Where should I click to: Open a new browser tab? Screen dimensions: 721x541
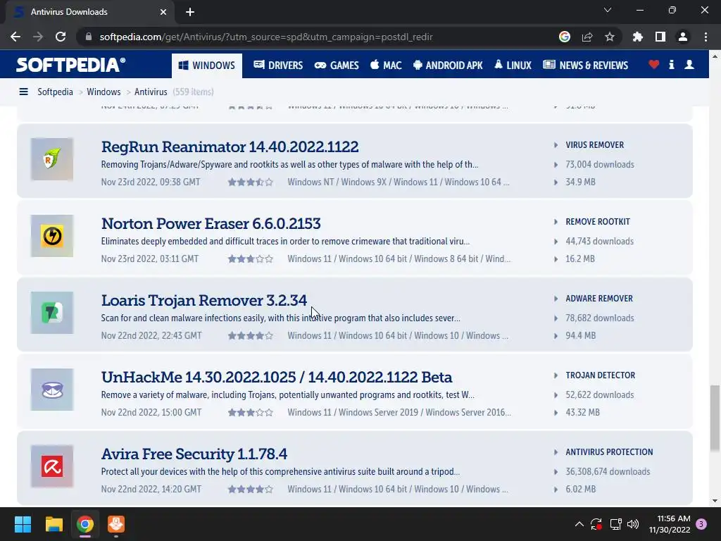point(190,12)
